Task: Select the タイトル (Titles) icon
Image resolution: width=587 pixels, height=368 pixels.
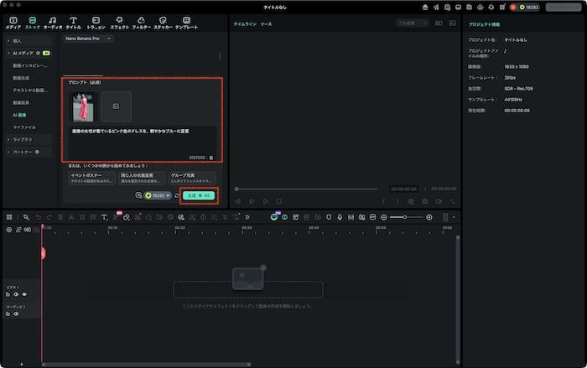Action: click(x=73, y=22)
